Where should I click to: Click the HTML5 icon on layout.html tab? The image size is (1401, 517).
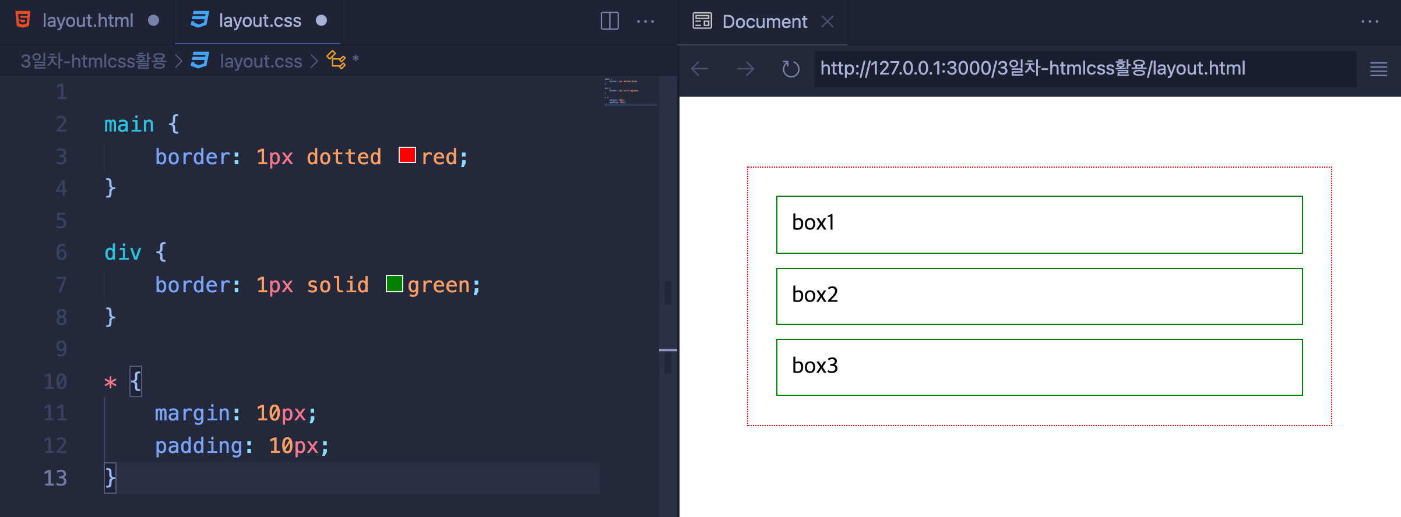(x=23, y=20)
